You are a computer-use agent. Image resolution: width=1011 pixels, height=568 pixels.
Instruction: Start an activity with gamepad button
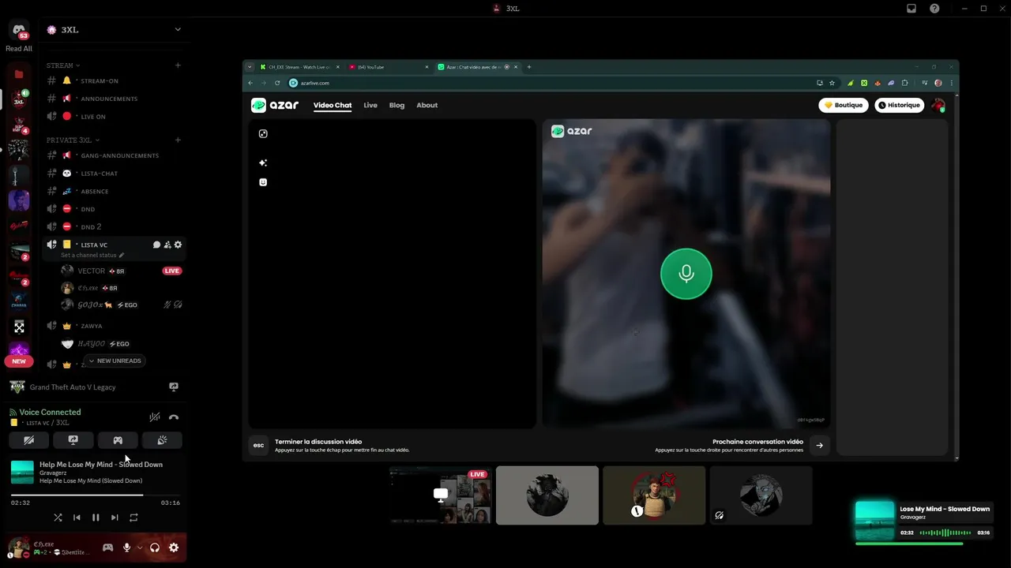[118, 440]
